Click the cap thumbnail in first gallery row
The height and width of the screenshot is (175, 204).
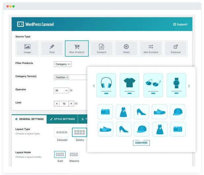coord(178,112)
